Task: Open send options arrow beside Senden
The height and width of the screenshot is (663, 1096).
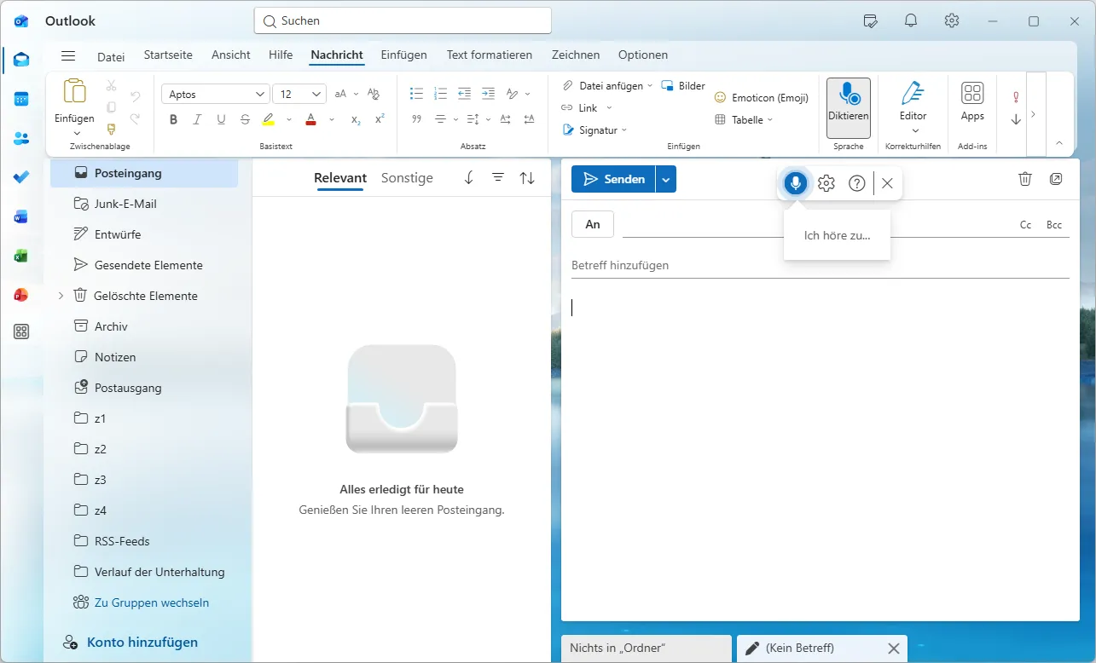Action: pos(666,179)
